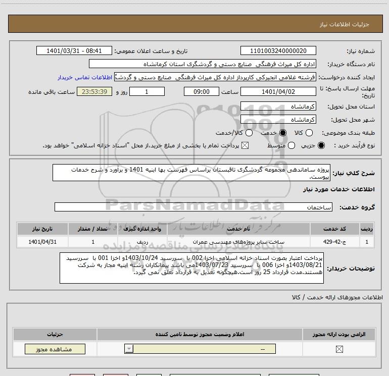Image resolution: width=389 pixels, height=376 pixels.
Task: Click the اطلاعات مجوزهای ارائه خدمت / کالا heading
Action: coord(337,297)
